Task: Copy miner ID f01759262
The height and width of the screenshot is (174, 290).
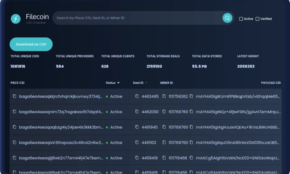Action: click(164, 96)
